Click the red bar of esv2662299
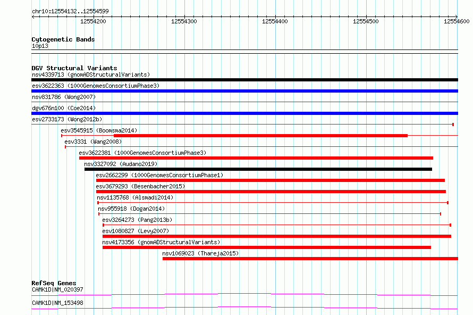The height and width of the screenshot is (315, 473). (271, 180)
